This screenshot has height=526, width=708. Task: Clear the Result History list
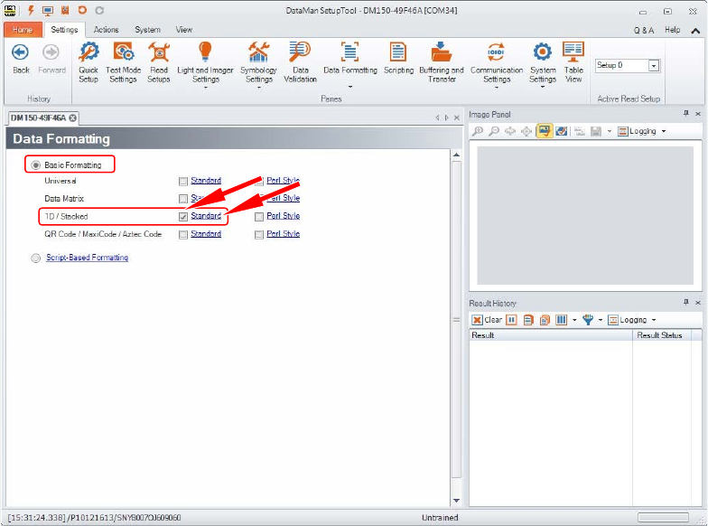pos(487,320)
